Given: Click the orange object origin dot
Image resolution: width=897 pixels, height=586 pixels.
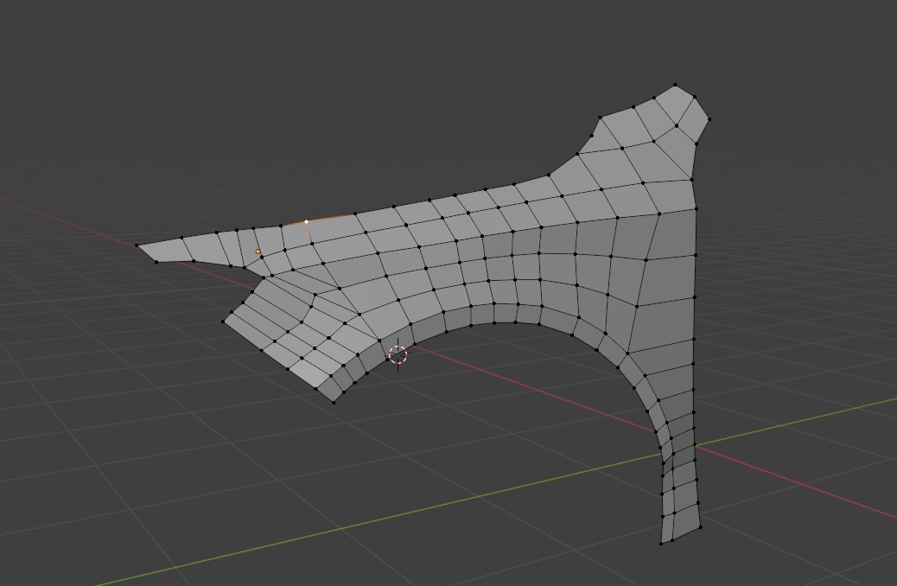Looking at the screenshot, I should point(258,252).
